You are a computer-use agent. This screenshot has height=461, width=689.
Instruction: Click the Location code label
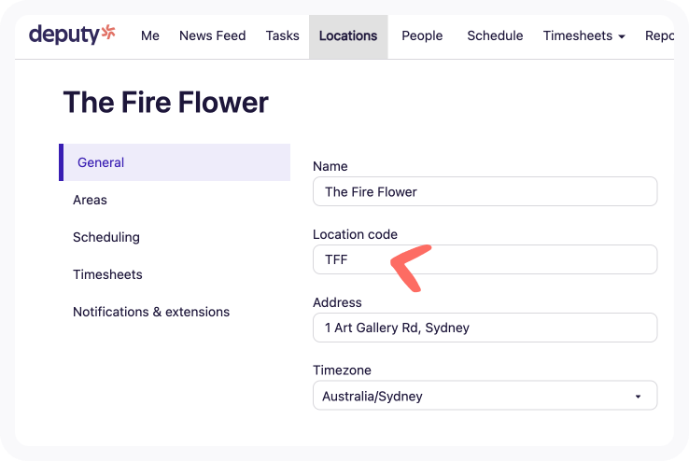pos(355,234)
